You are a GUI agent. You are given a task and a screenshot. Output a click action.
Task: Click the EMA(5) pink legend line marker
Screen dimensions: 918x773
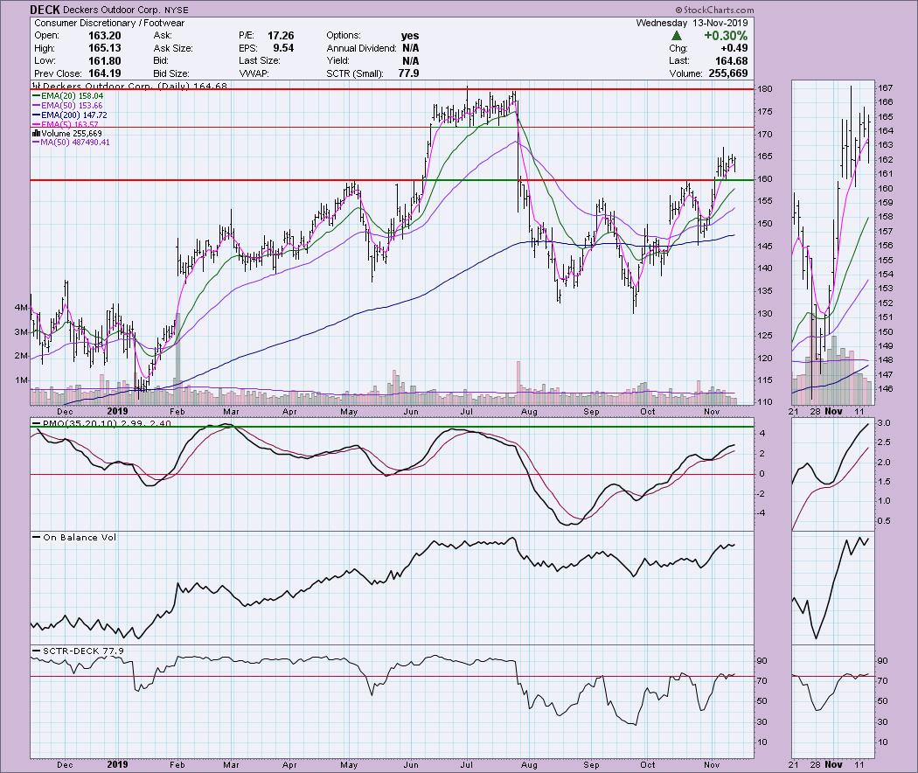pyautogui.click(x=37, y=125)
